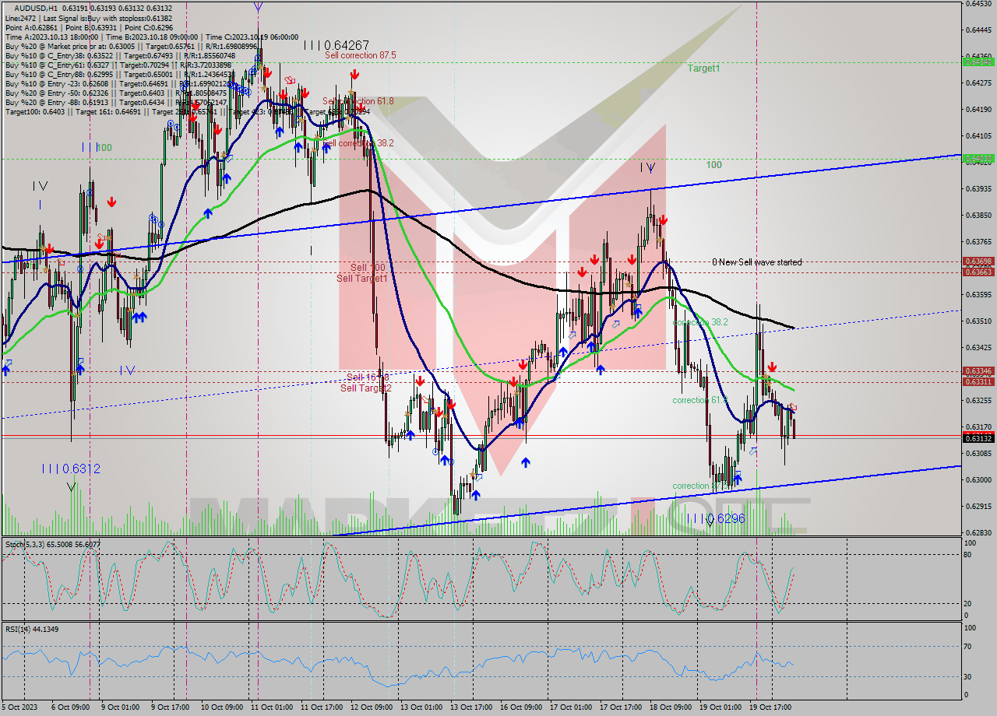Click the red 0.63346 price tag
The image size is (997, 716).
tap(978, 371)
